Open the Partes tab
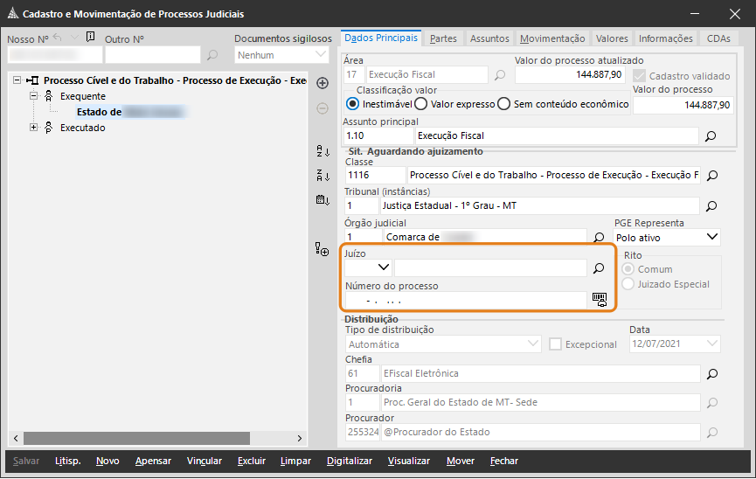 (443, 38)
